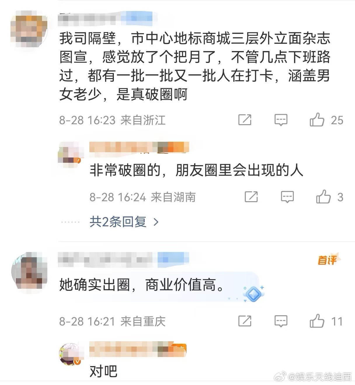355x385 pixels.
Task: Open username above 我司隔壁 comment
Action: pyautogui.click(x=105, y=18)
